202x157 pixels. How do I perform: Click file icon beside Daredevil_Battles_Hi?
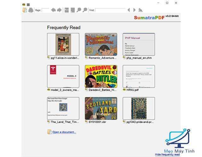86,90
